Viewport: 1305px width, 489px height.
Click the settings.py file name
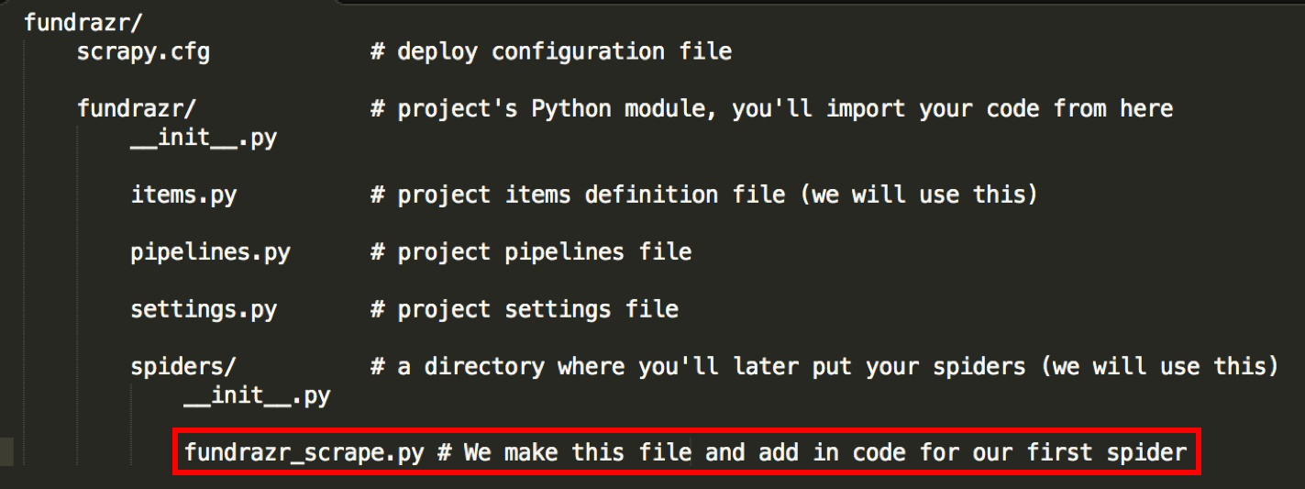(204, 308)
